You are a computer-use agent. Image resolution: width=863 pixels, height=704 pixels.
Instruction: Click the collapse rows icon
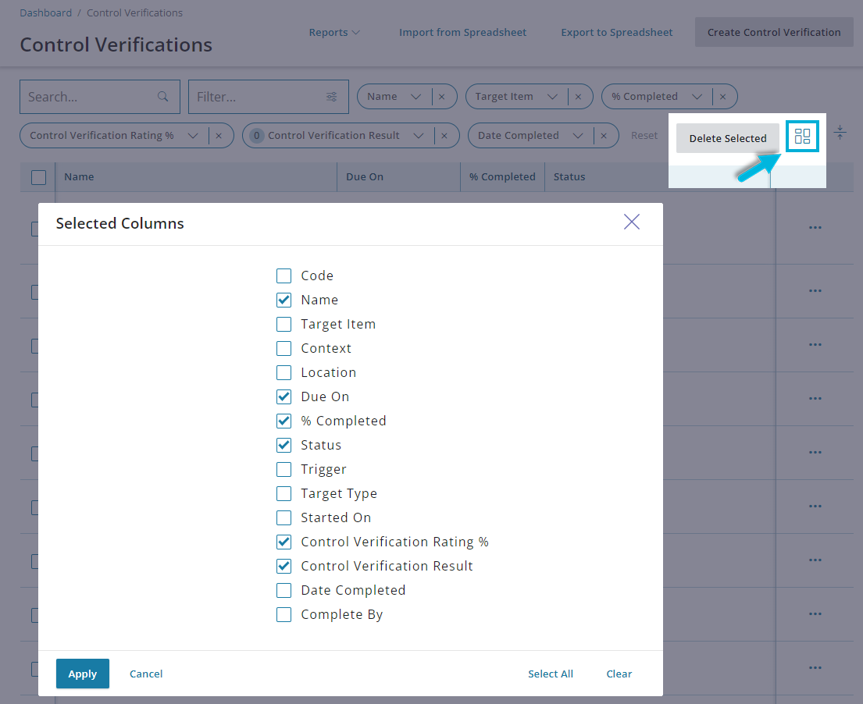pyautogui.click(x=840, y=132)
